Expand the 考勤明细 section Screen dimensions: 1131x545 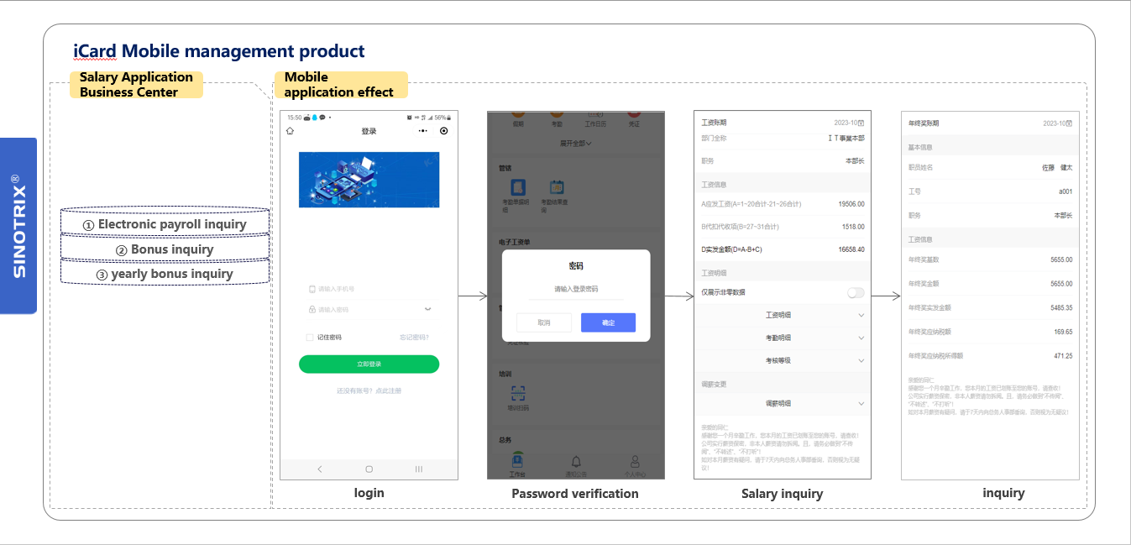pyautogui.click(x=783, y=338)
